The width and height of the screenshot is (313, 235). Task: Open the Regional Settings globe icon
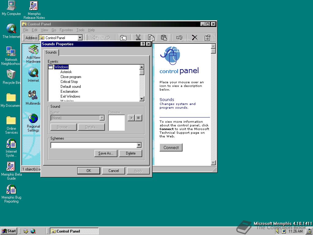coord(33,119)
